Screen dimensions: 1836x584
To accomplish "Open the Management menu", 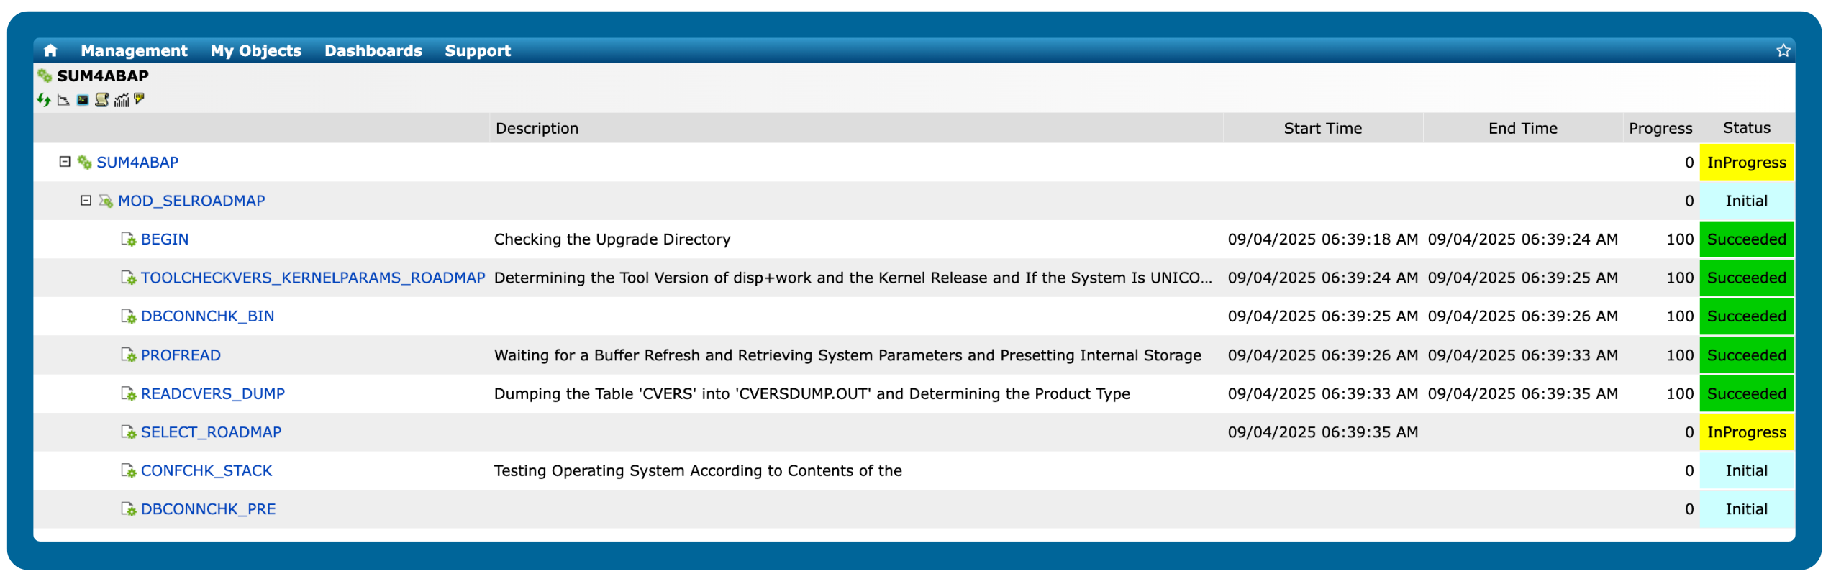I will pos(134,50).
